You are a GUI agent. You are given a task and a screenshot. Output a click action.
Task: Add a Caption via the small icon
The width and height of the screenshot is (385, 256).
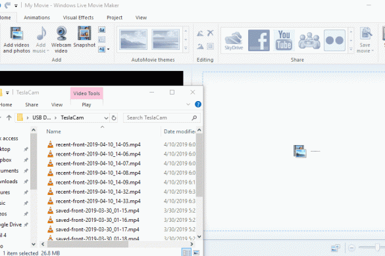(101, 39)
